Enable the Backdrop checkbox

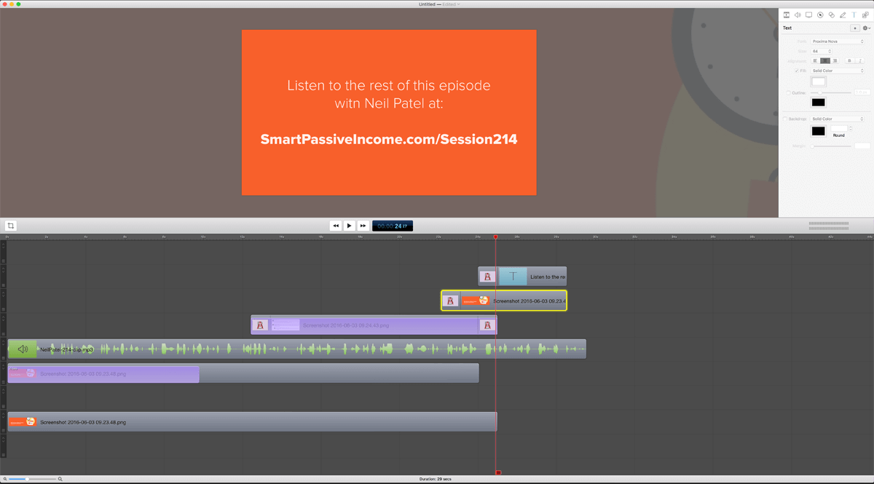pos(784,119)
